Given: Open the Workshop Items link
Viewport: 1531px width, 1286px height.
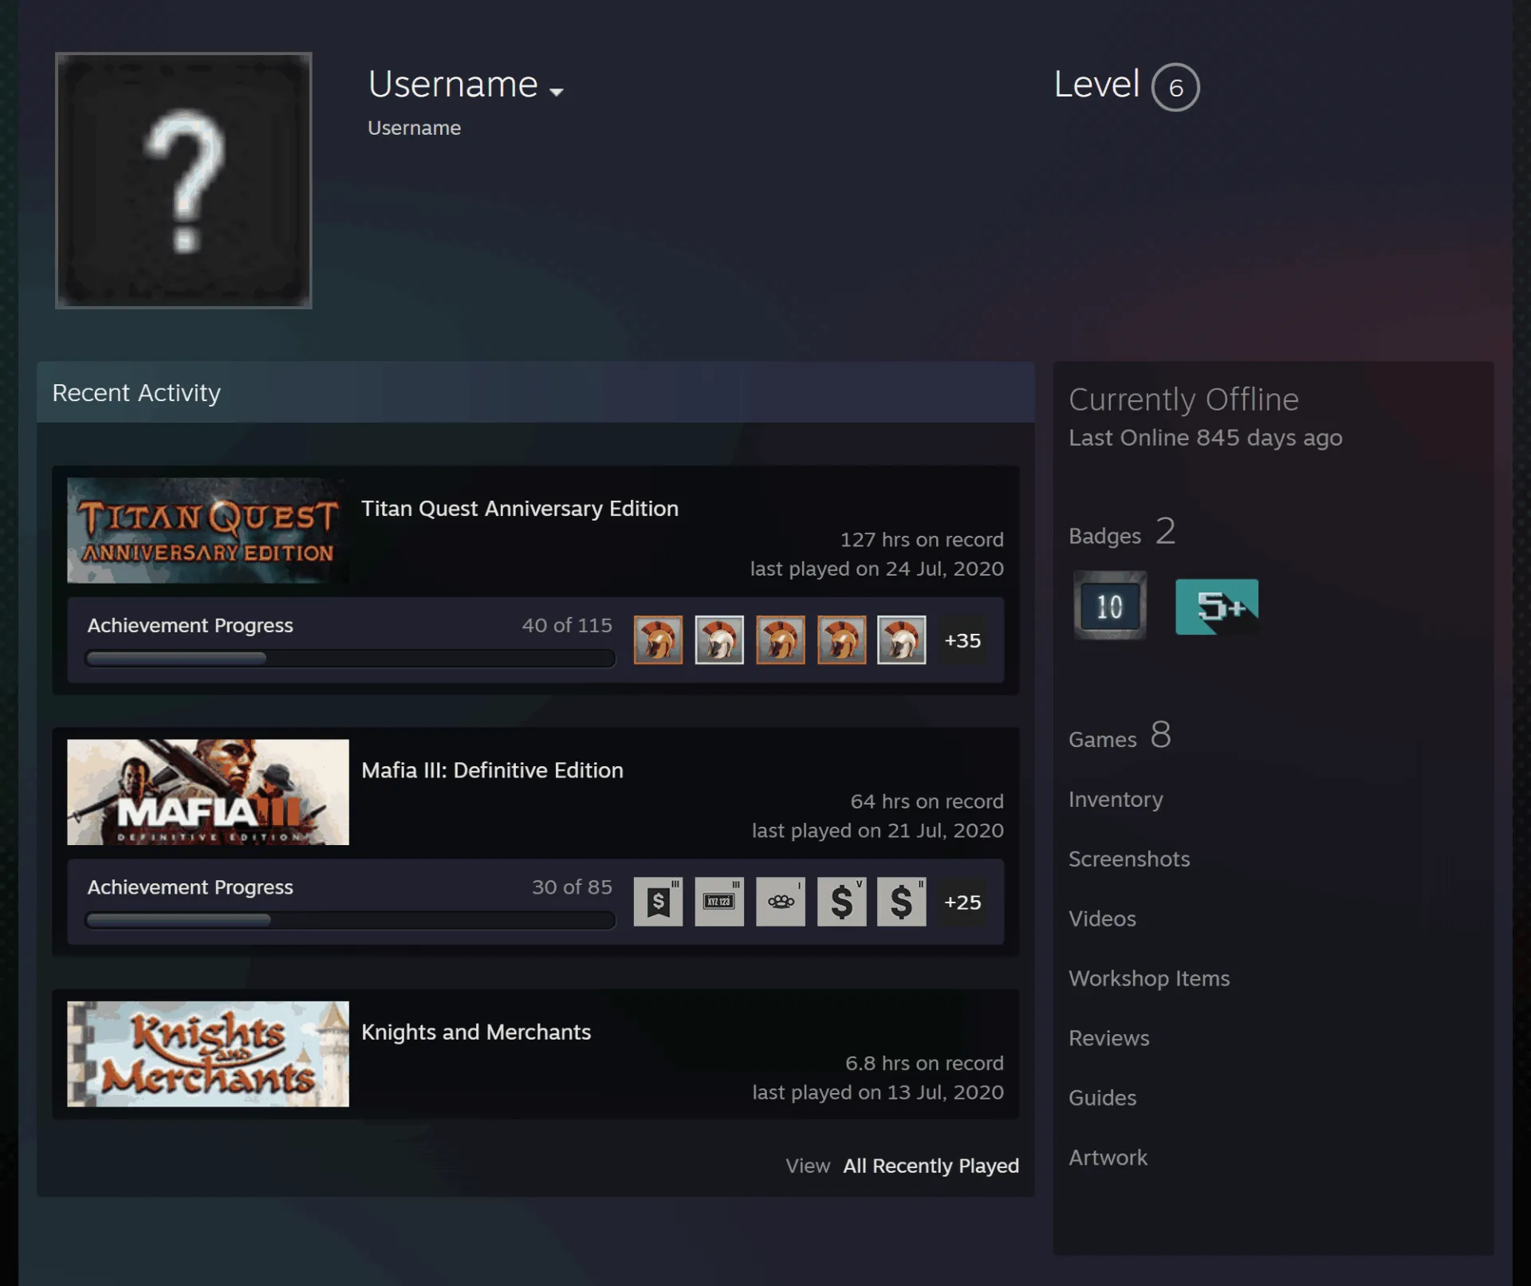Looking at the screenshot, I should [x=1149, y=978].
